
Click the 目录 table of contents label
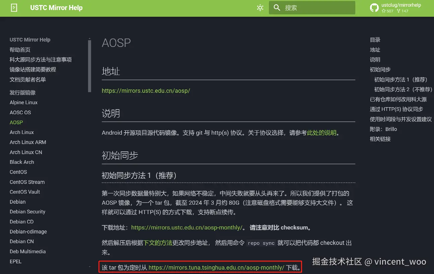pos(375,40)
